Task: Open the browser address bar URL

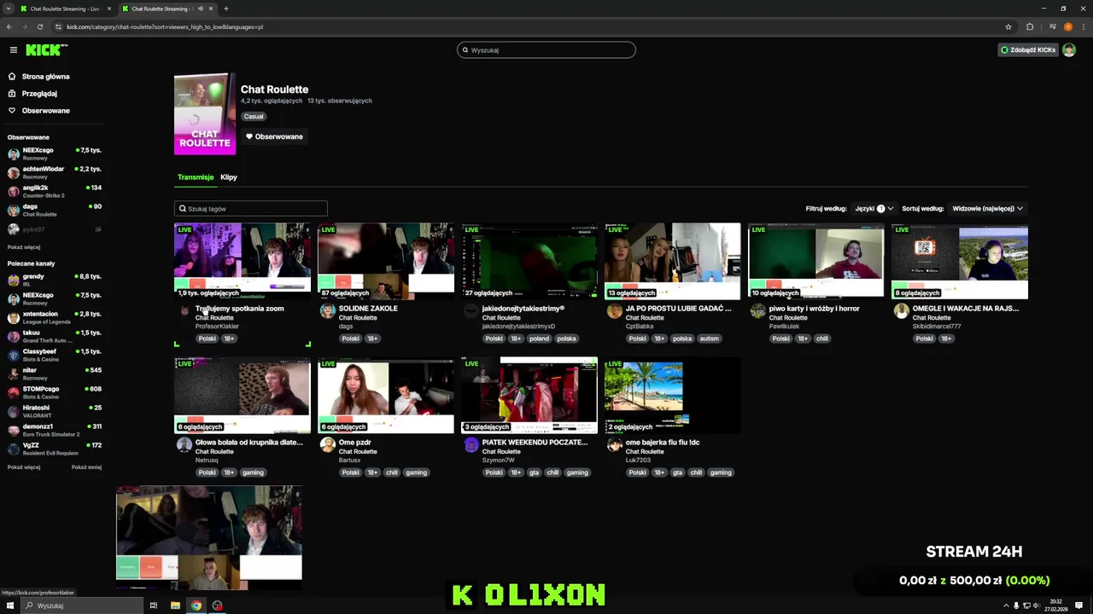Action: pos(165,26)
